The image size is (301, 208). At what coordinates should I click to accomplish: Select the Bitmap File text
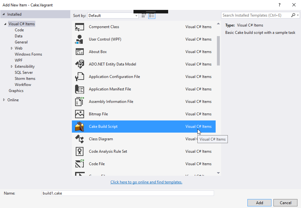[x=98, y=114]
